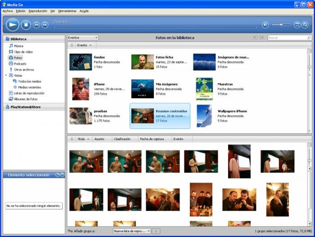The height and width of the screenshot is (237, 315).
Task: Sort photos by Clasificación column
Action: (x=125, y=139)
